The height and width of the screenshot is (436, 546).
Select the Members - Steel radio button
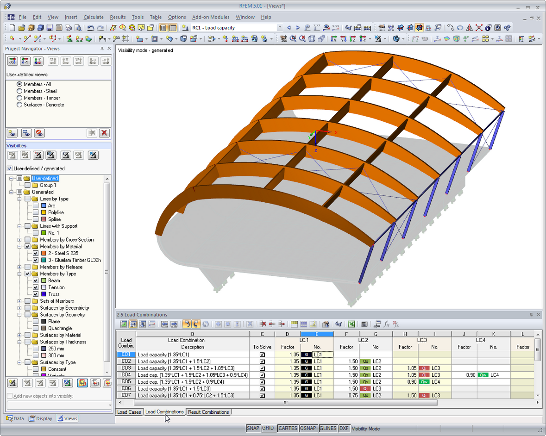click(x=19, y=91)
